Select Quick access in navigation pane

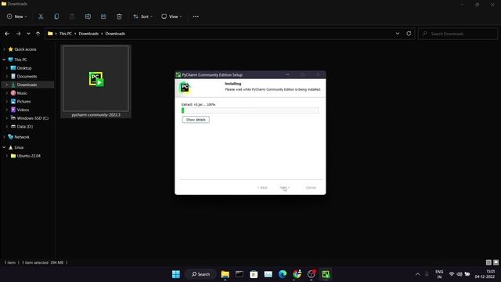pyautogui.click(x=25, y=49)
